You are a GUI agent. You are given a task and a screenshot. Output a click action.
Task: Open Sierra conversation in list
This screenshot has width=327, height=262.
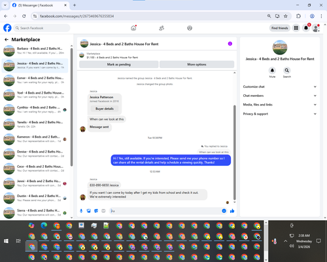click(x=35, y=213)
